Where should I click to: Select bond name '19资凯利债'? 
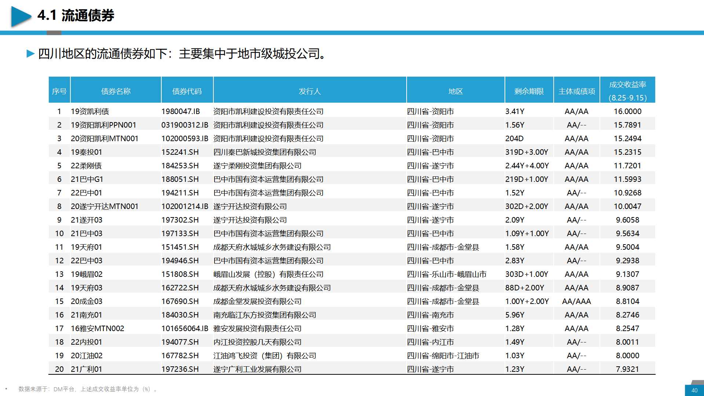[90, 111]
